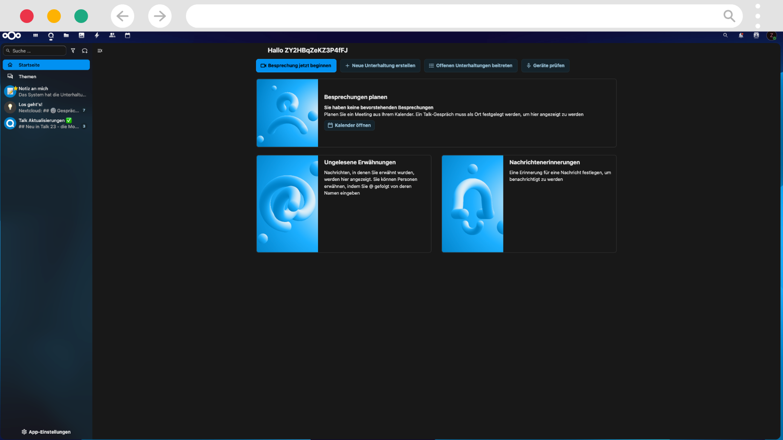Open the Nextcloud Dashboard app icon
This screenshot has height=440, width=783.
[35, 35]
